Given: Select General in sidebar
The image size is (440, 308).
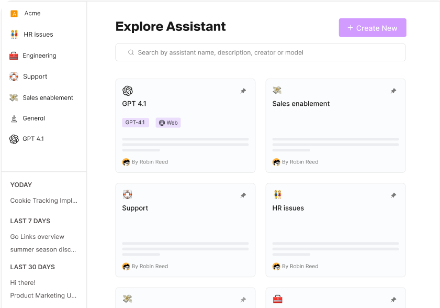Looking at the screenshot, I should click(33, 118).
